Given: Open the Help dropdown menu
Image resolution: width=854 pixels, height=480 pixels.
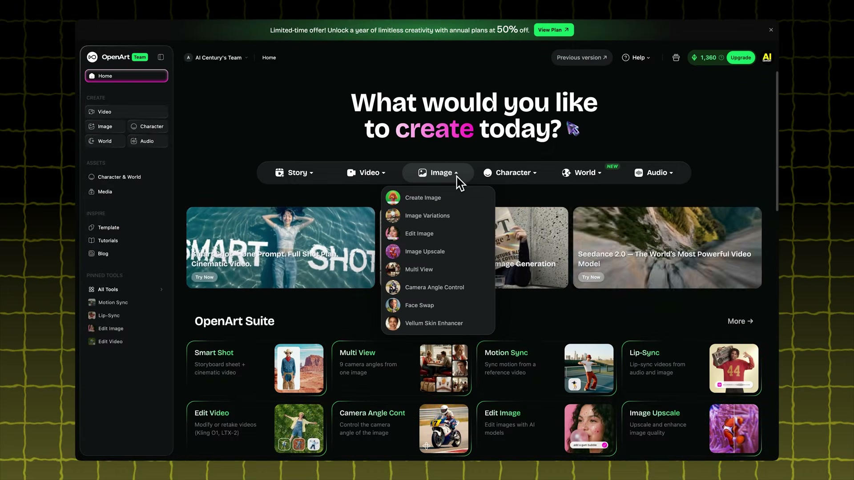Looking at the screenshot, I should click(636, 57).
